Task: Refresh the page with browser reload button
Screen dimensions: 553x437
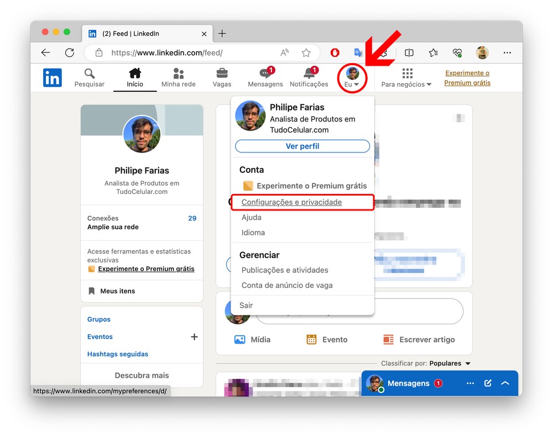Action: coord(70,52)
